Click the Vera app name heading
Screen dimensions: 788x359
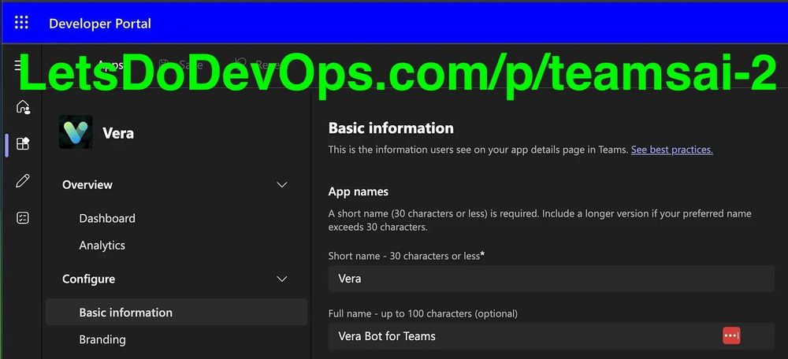[x=118, y=133]
